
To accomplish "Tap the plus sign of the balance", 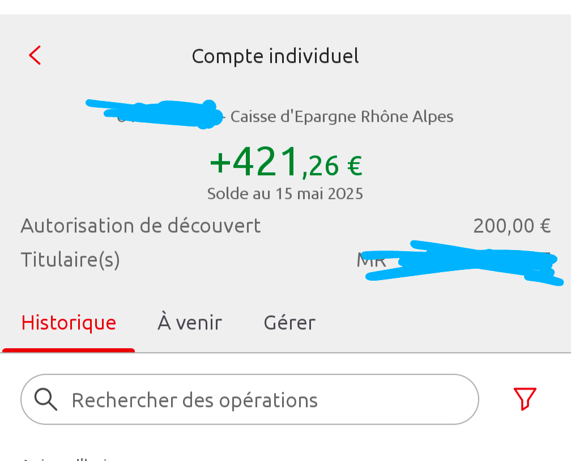I will tap(220, 163).
